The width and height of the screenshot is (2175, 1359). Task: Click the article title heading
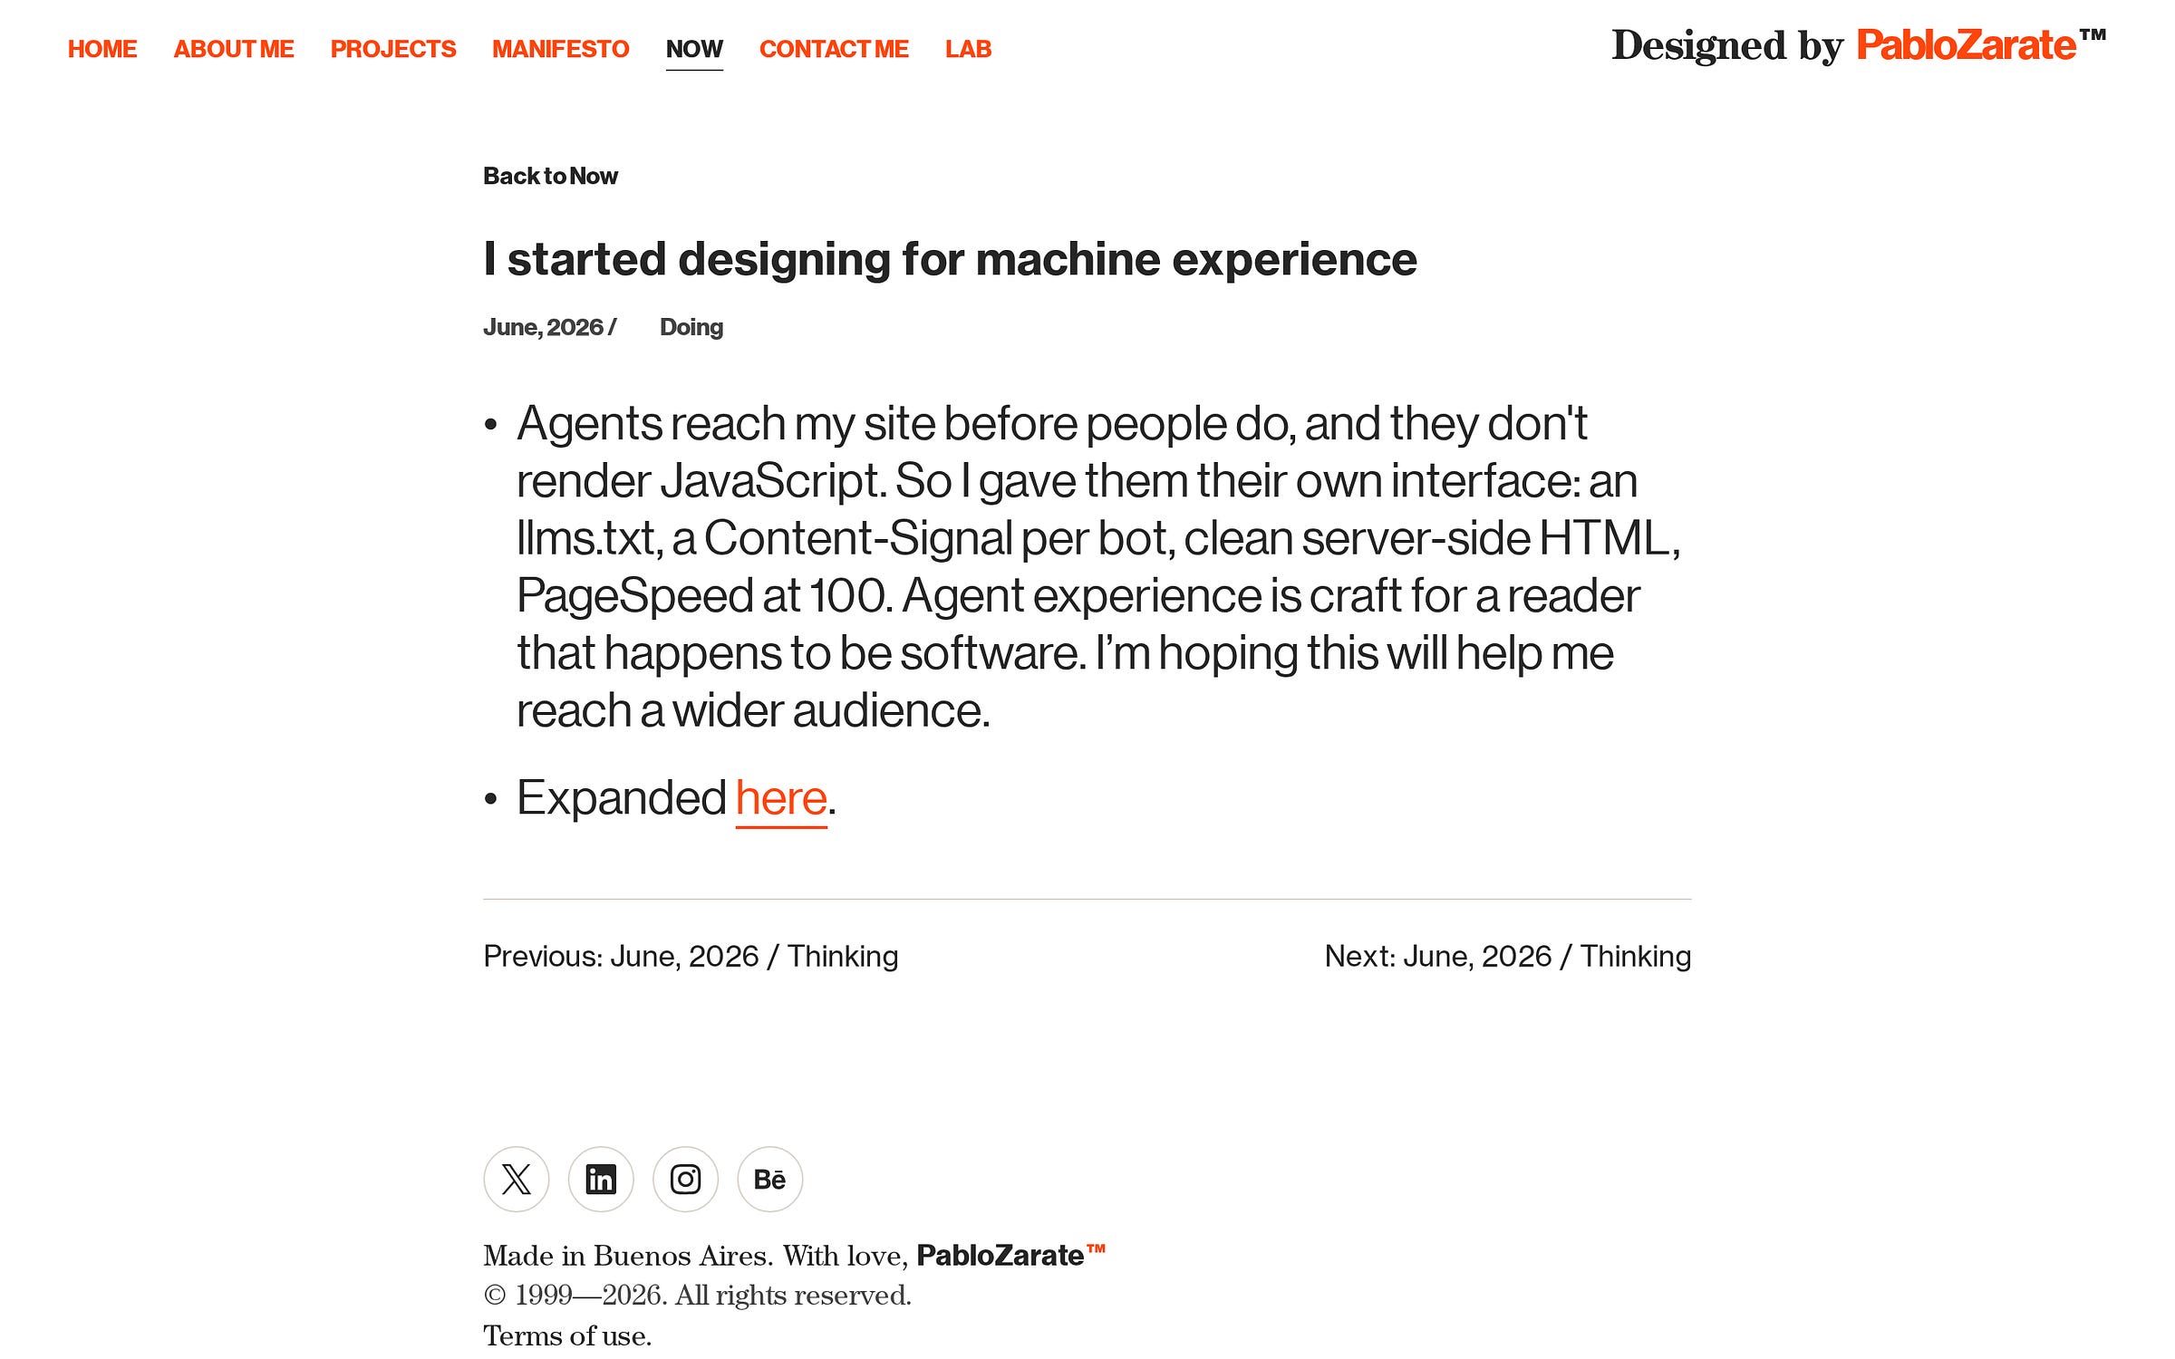(x=950, y=259)
